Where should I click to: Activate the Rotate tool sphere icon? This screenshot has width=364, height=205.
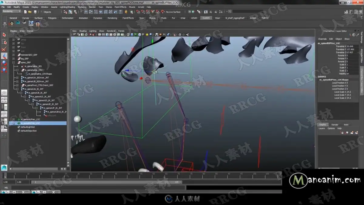click(x=4, y=63)
